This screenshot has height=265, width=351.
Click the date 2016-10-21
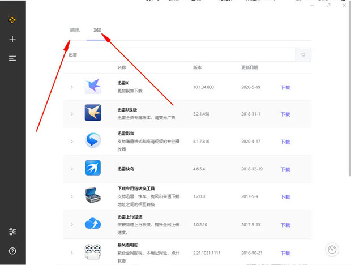coord(252,253)
